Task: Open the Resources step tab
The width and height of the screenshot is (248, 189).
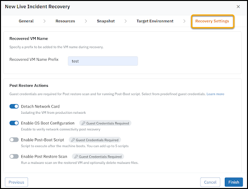Action: point(65,21)
